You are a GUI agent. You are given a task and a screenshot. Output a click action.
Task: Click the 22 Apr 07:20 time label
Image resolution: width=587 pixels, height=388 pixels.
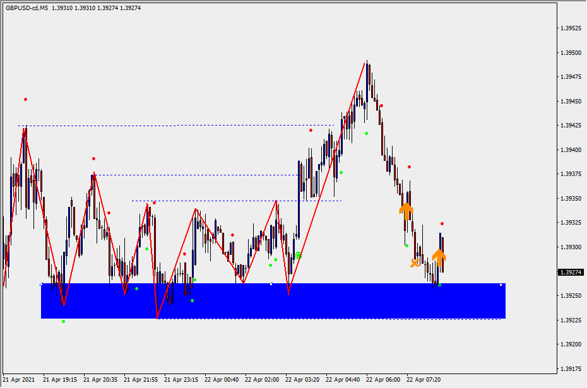pos(423,380)
